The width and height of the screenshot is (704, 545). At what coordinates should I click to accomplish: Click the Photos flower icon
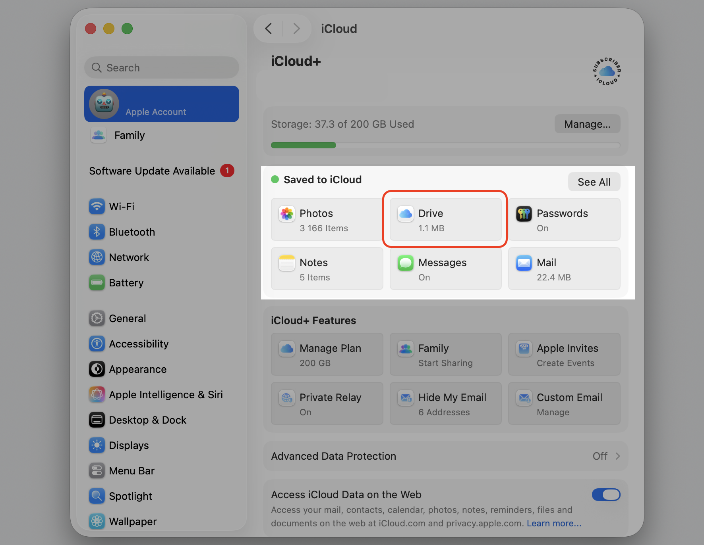tap(287, 214)
